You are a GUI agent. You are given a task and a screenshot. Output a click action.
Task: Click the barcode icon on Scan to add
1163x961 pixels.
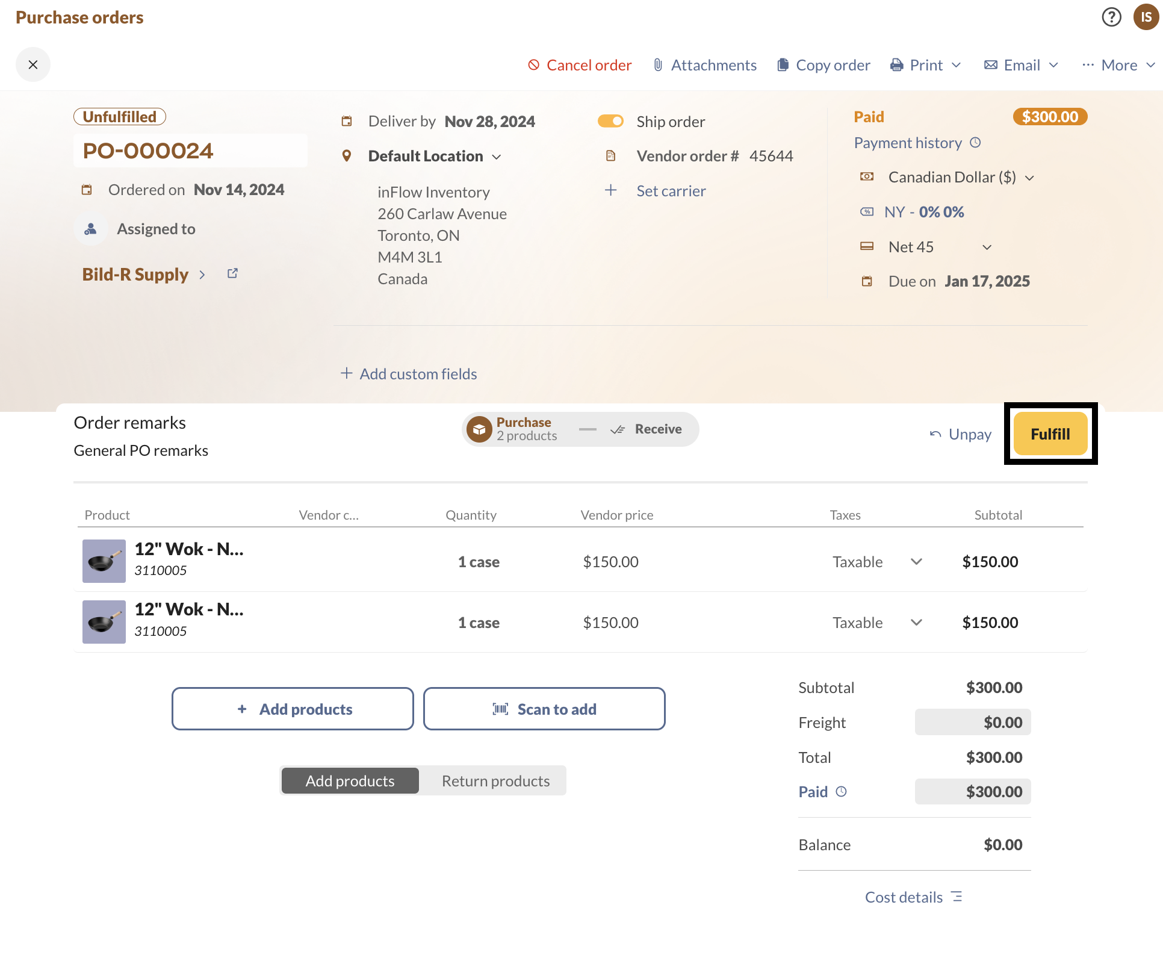500,709
